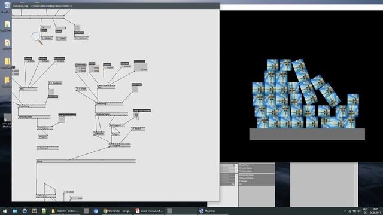Screen dimensions: 383x215
Task: Select left CreateBody node
Action: [x=32, y=106]
